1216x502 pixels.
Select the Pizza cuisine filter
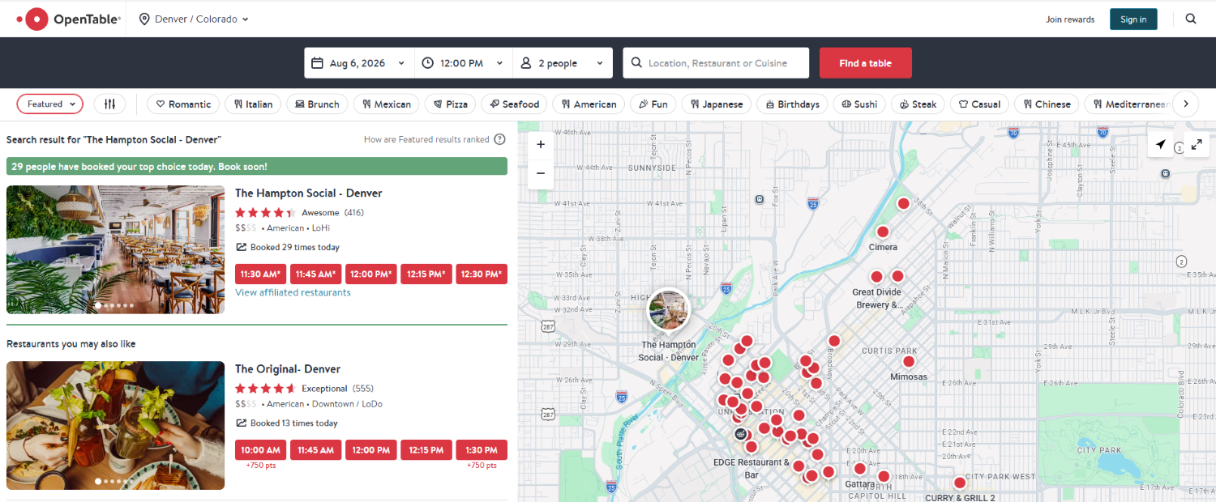click(x=450, y=104)
